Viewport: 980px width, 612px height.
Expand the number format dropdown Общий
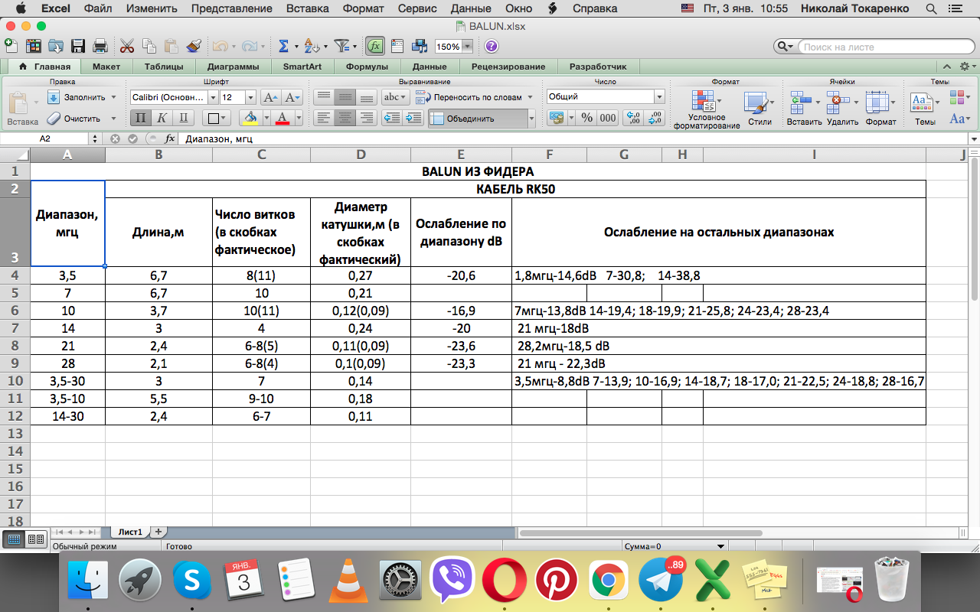(x=658, y=96)
